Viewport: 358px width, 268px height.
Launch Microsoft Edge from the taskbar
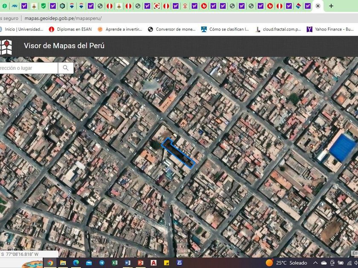tap(76, 263)
